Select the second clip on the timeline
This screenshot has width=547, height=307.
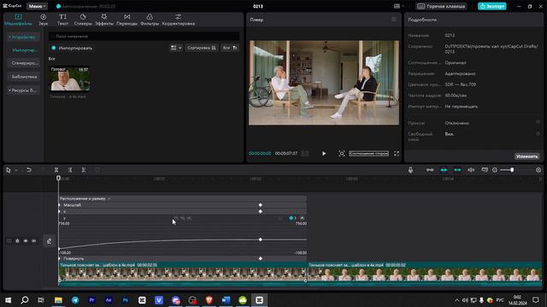[x=425, y=273]
